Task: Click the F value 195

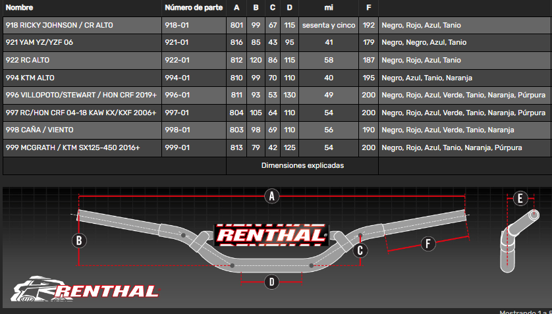Action: click(368, 78)
